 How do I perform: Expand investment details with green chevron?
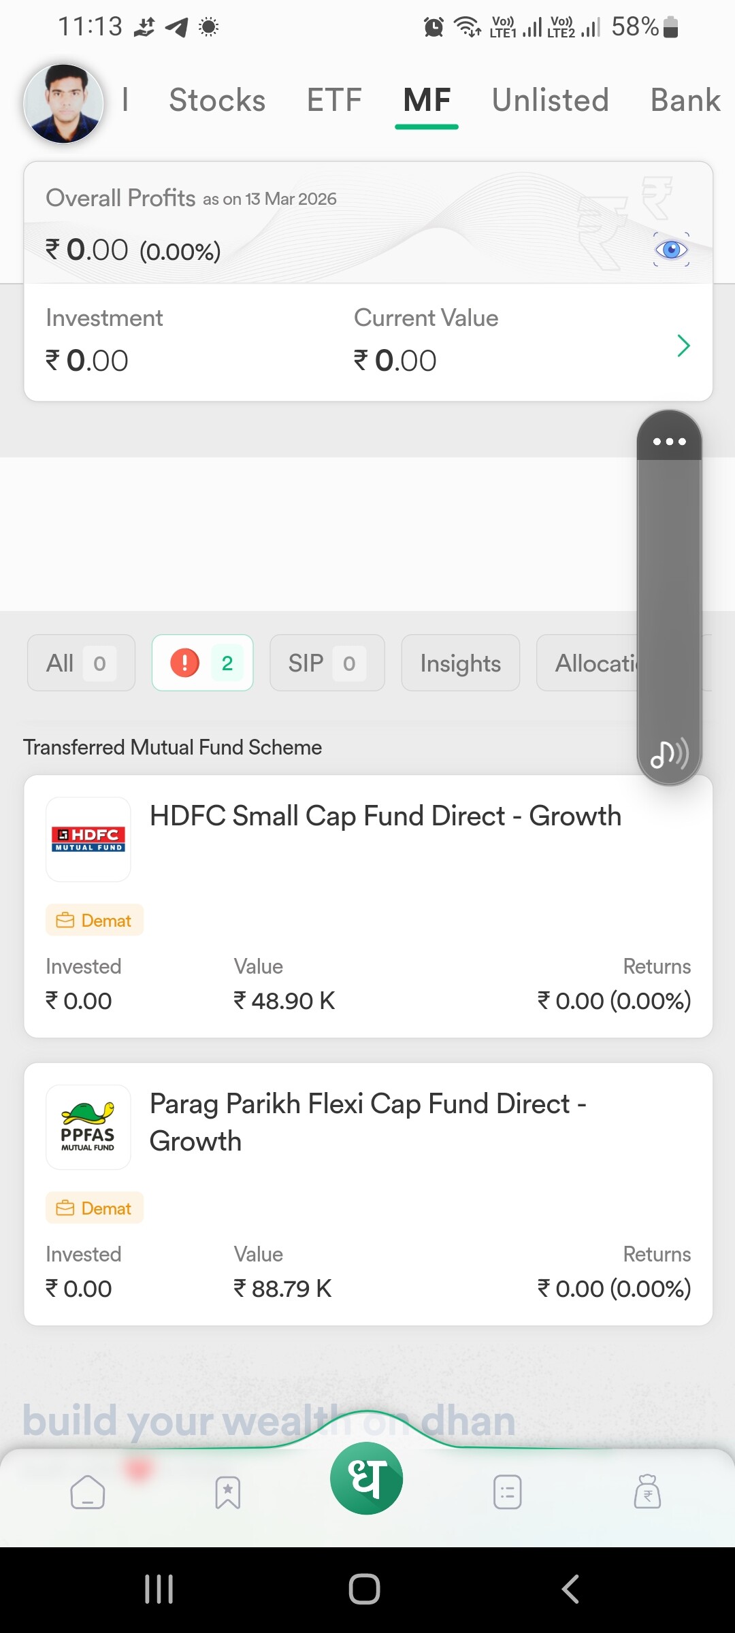[x=684, y=346]
